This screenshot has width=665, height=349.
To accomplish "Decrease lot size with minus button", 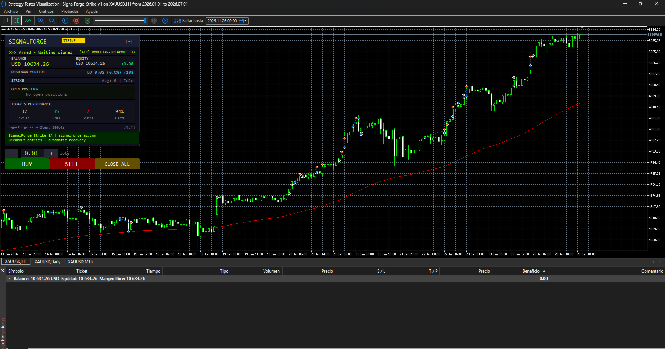I will point(12,153).
